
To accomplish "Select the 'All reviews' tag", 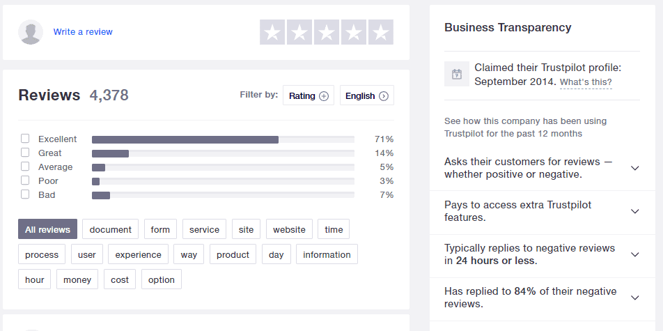I will point(48,229).
